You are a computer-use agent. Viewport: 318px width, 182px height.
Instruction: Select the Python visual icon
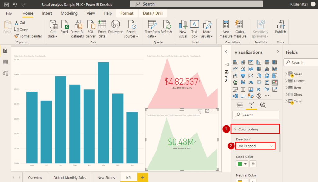267,89
